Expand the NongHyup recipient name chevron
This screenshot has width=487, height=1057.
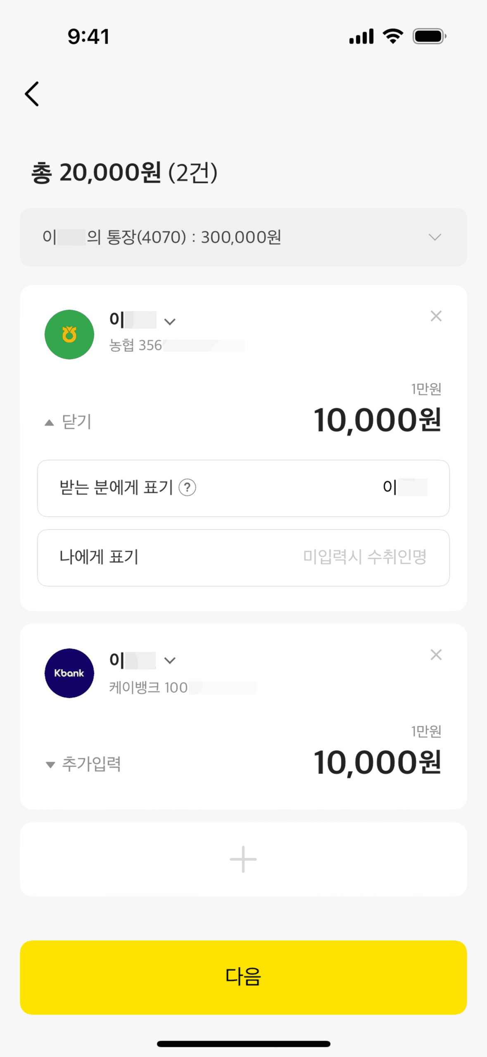click(x=170, y=321)
